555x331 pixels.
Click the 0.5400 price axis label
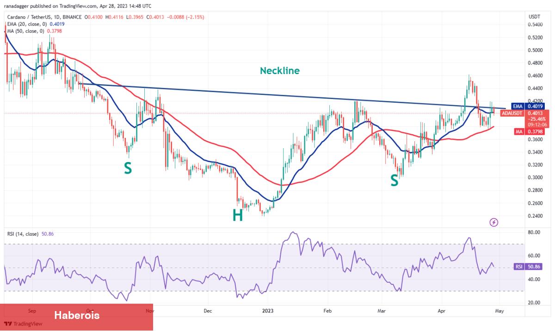(x=536, y=25)
